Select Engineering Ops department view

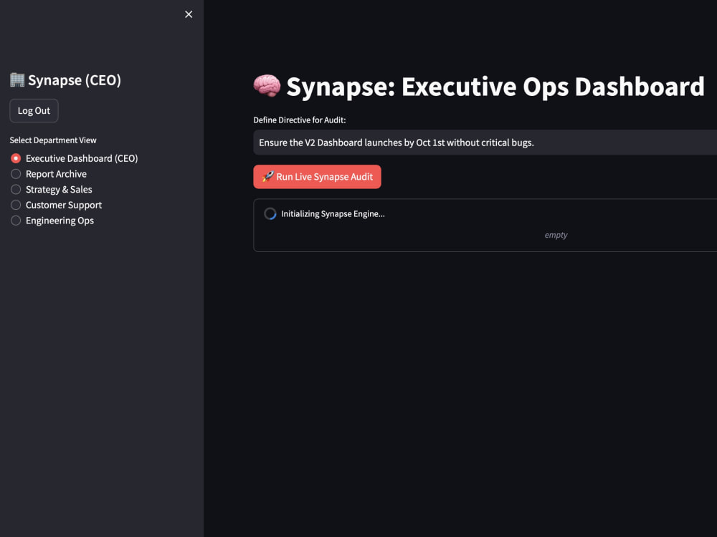pyautogui.click(x=52, y=221)
